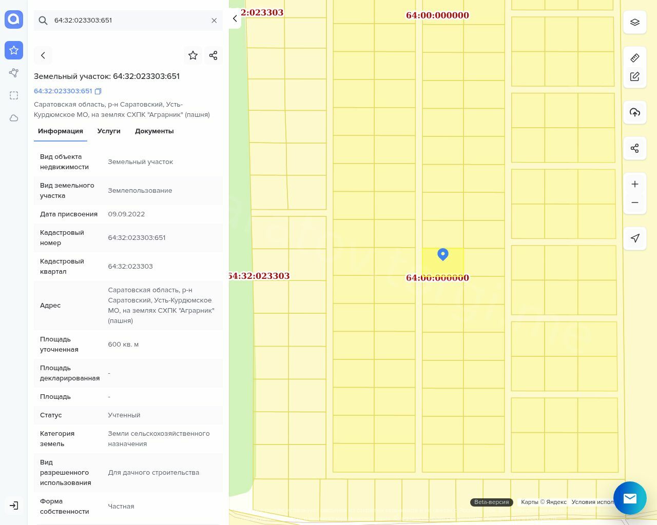Copy cadastral number 64:32:023303:651
The height and width of the screenshot is (525, 657).
click(x=98, y=91)
